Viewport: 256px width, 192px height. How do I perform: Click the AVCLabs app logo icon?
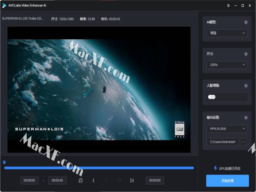pyautogui.click(x=4, y=6)
